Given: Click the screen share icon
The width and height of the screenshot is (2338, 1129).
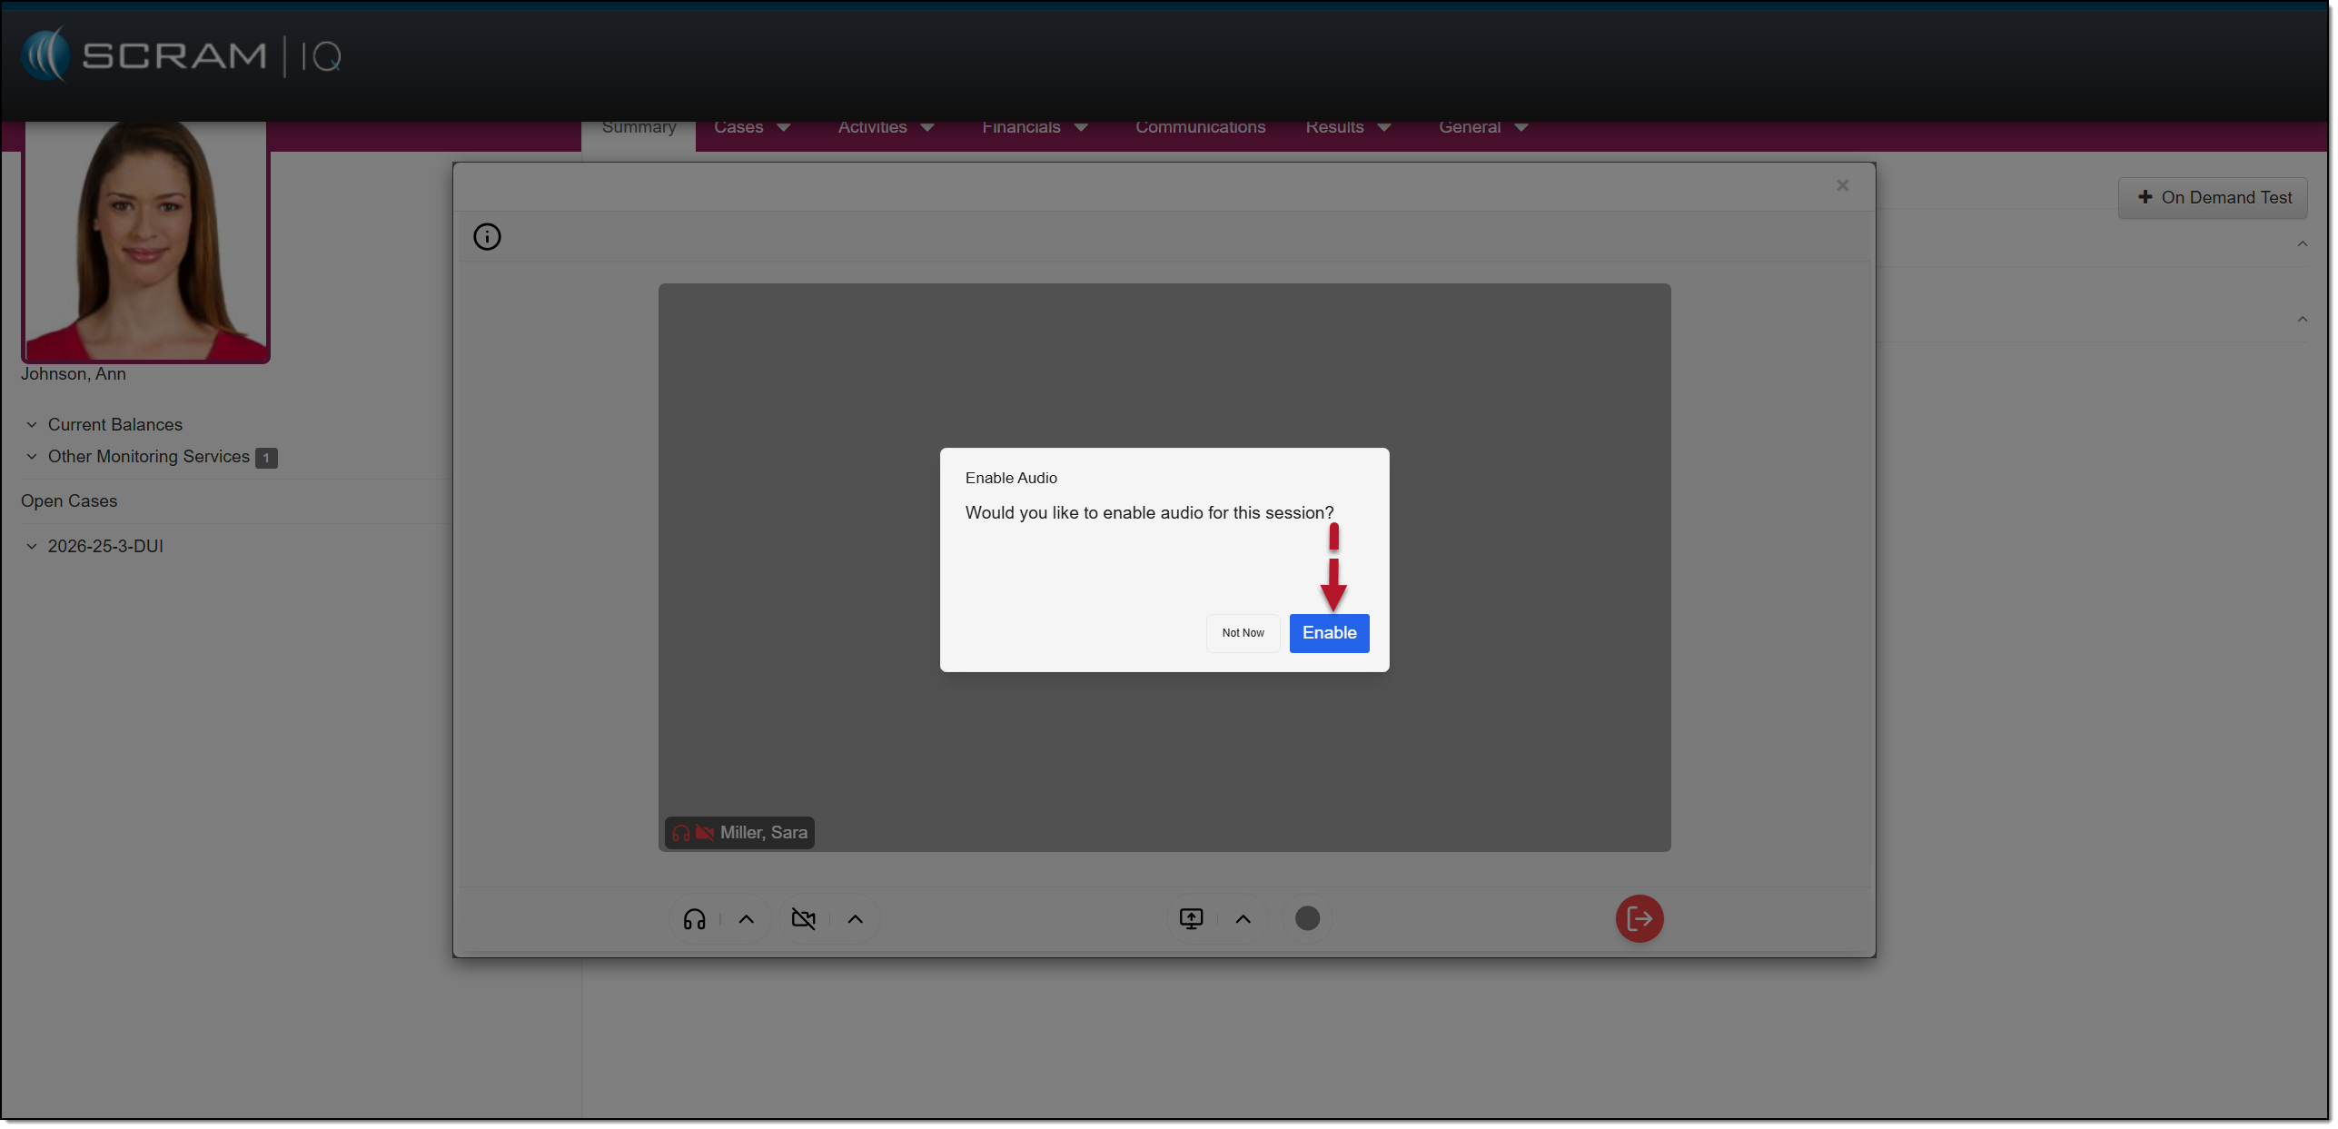Looking at the screenshot, I should [x=1190, y=919].
